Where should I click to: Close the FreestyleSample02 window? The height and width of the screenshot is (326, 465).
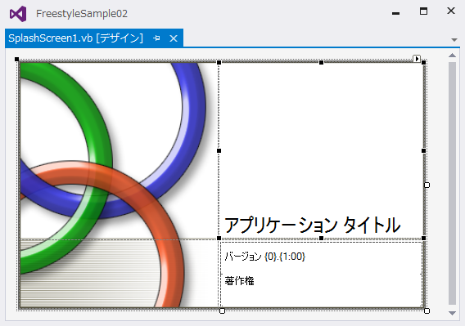[451, 11]
